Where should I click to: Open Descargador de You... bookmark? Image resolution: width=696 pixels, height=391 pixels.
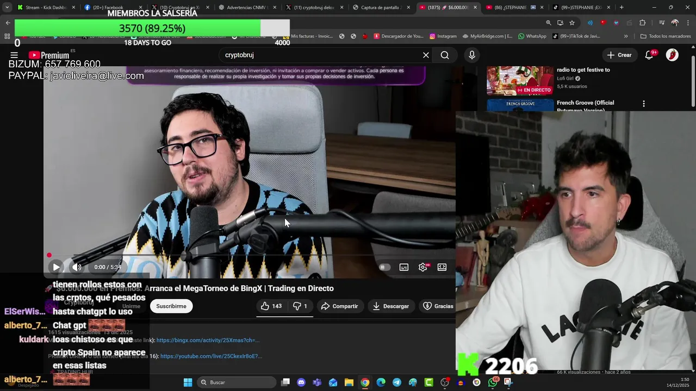point(398,36)
